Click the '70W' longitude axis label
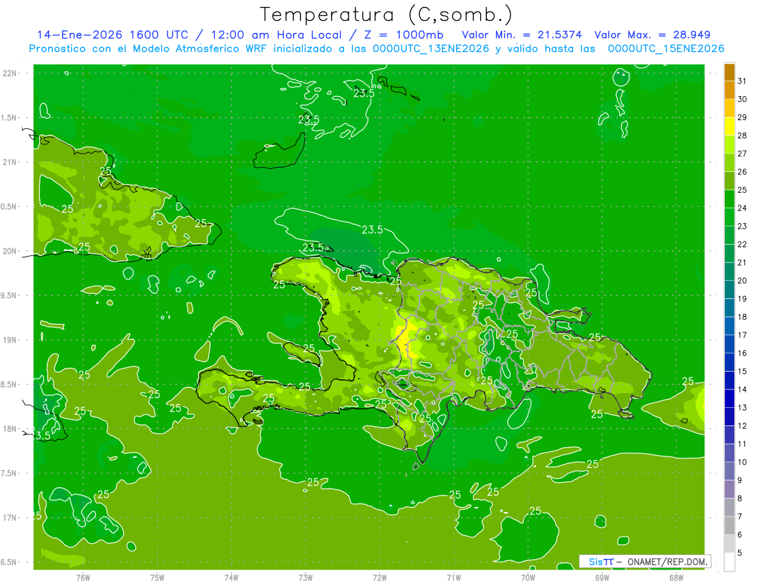759x586 pixels. (x=528, y=578)
